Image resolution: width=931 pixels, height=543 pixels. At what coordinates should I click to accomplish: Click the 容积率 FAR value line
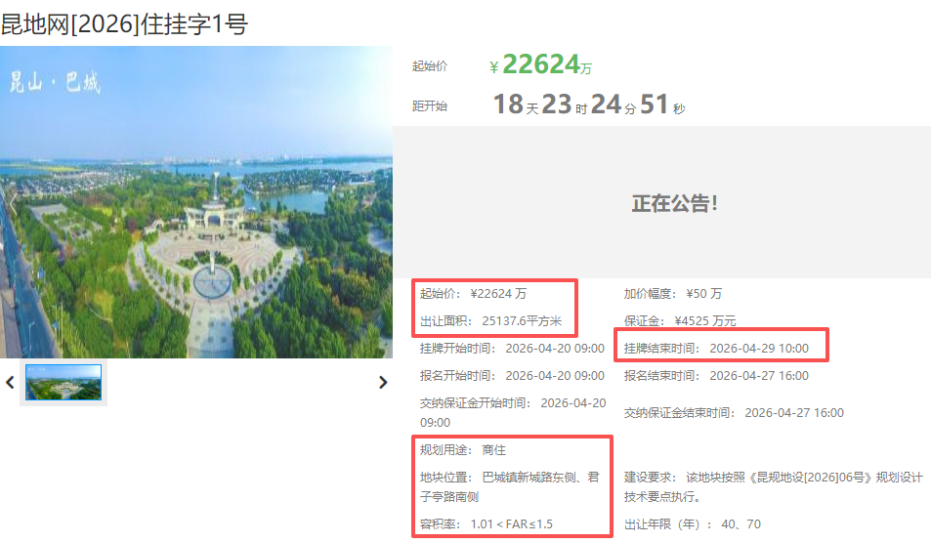[x=487, y=524]
